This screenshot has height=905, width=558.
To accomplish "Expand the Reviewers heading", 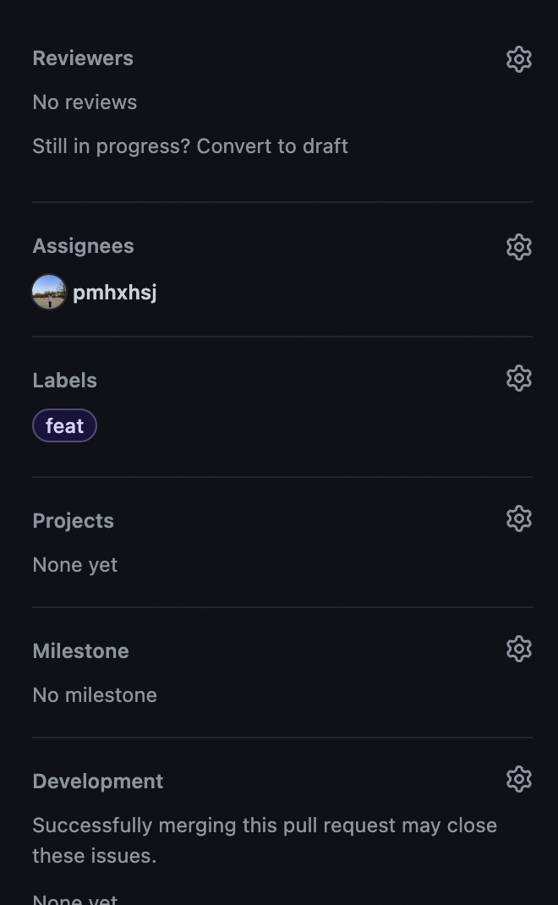I will (83, 58).
